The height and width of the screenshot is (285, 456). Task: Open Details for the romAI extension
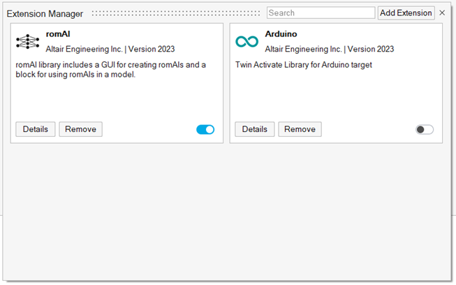pyautogui.click(x=36, y=129)
